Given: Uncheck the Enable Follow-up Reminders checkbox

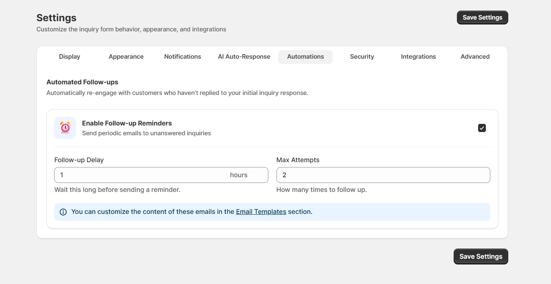Looking at the screenshot, I should [482, 128].
